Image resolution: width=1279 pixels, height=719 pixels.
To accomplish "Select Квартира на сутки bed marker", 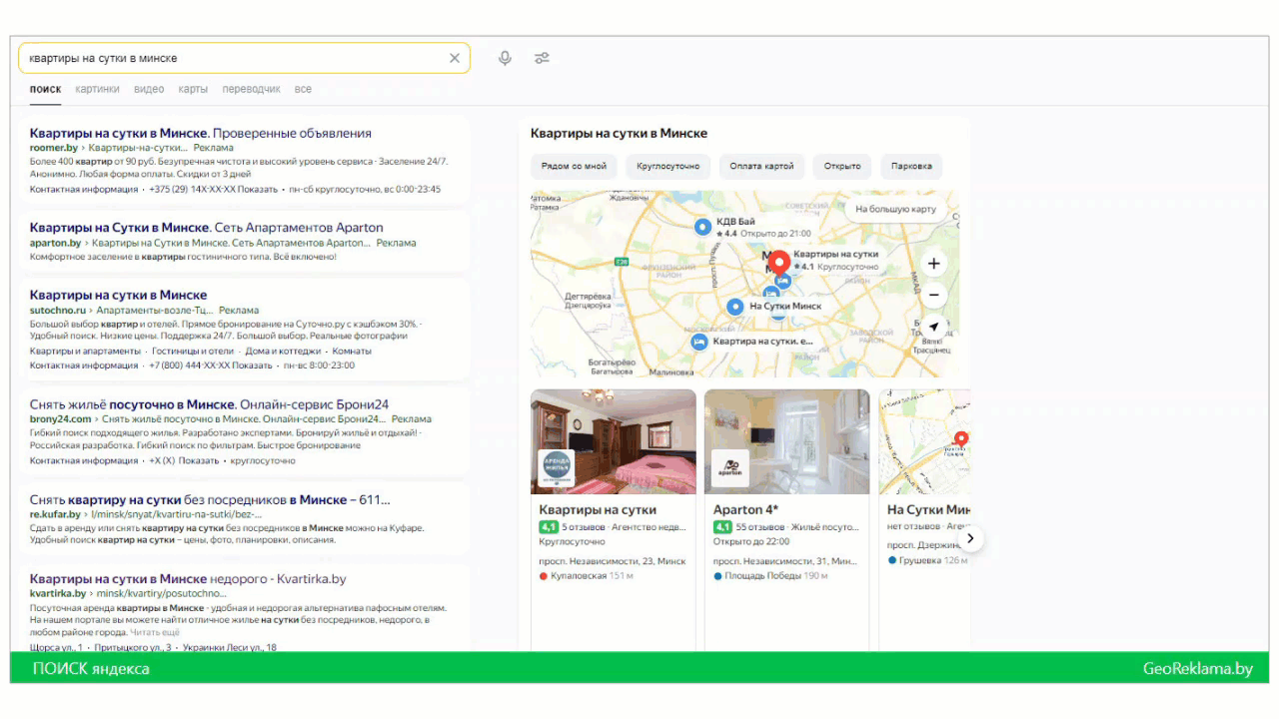I will point(699,342).
